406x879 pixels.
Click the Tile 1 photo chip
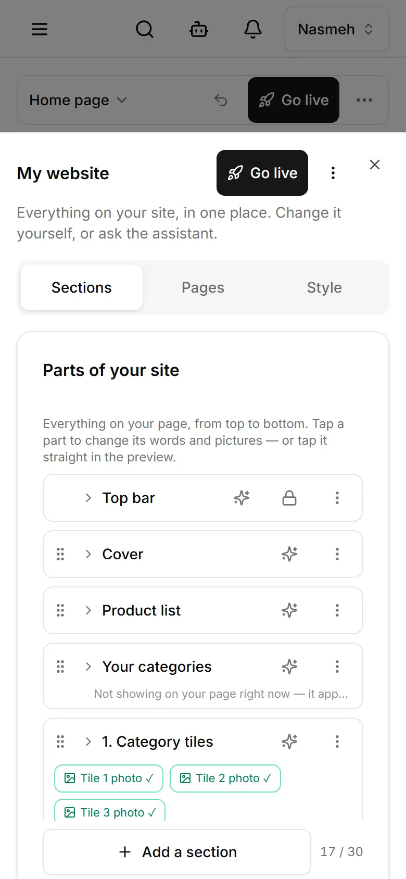coord(109,778)
